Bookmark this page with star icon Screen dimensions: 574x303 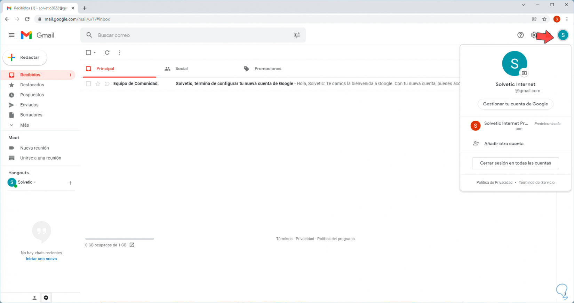[x=544, y=19]
